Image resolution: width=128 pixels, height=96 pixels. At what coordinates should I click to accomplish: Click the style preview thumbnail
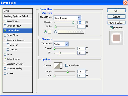point(116,38)
